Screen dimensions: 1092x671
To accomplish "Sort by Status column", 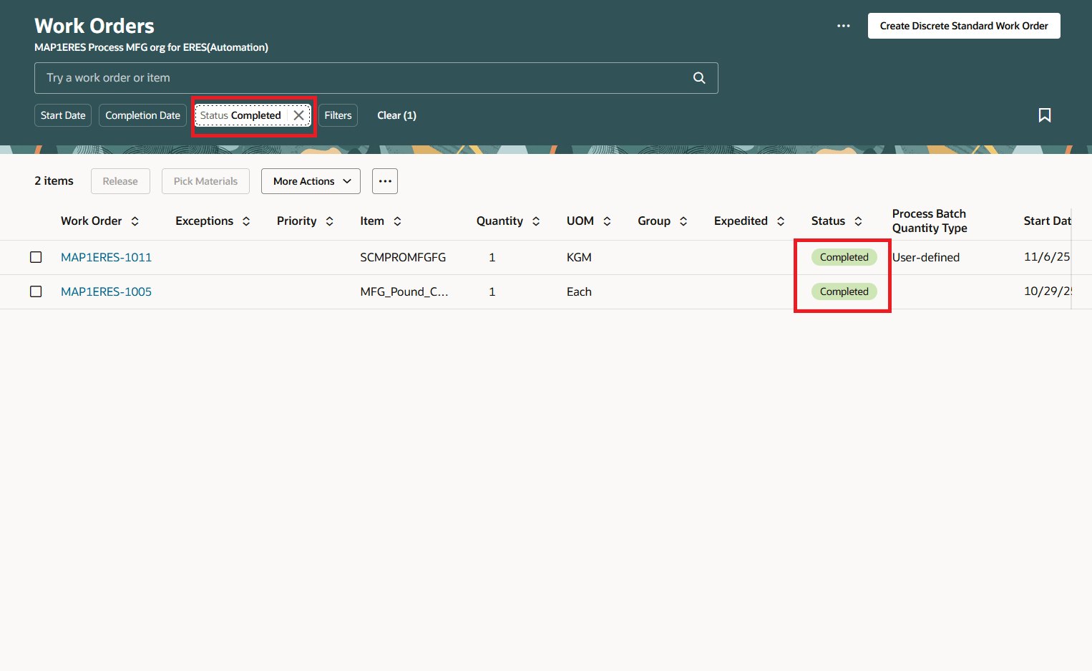I will [x=858, y=221].
